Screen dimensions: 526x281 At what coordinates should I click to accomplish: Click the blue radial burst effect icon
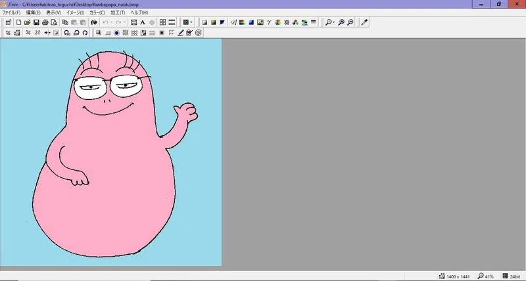pos(116,33)
